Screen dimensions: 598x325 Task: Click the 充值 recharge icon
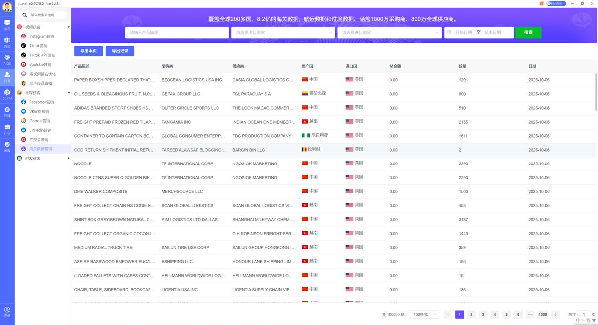[x=7, y=312]
